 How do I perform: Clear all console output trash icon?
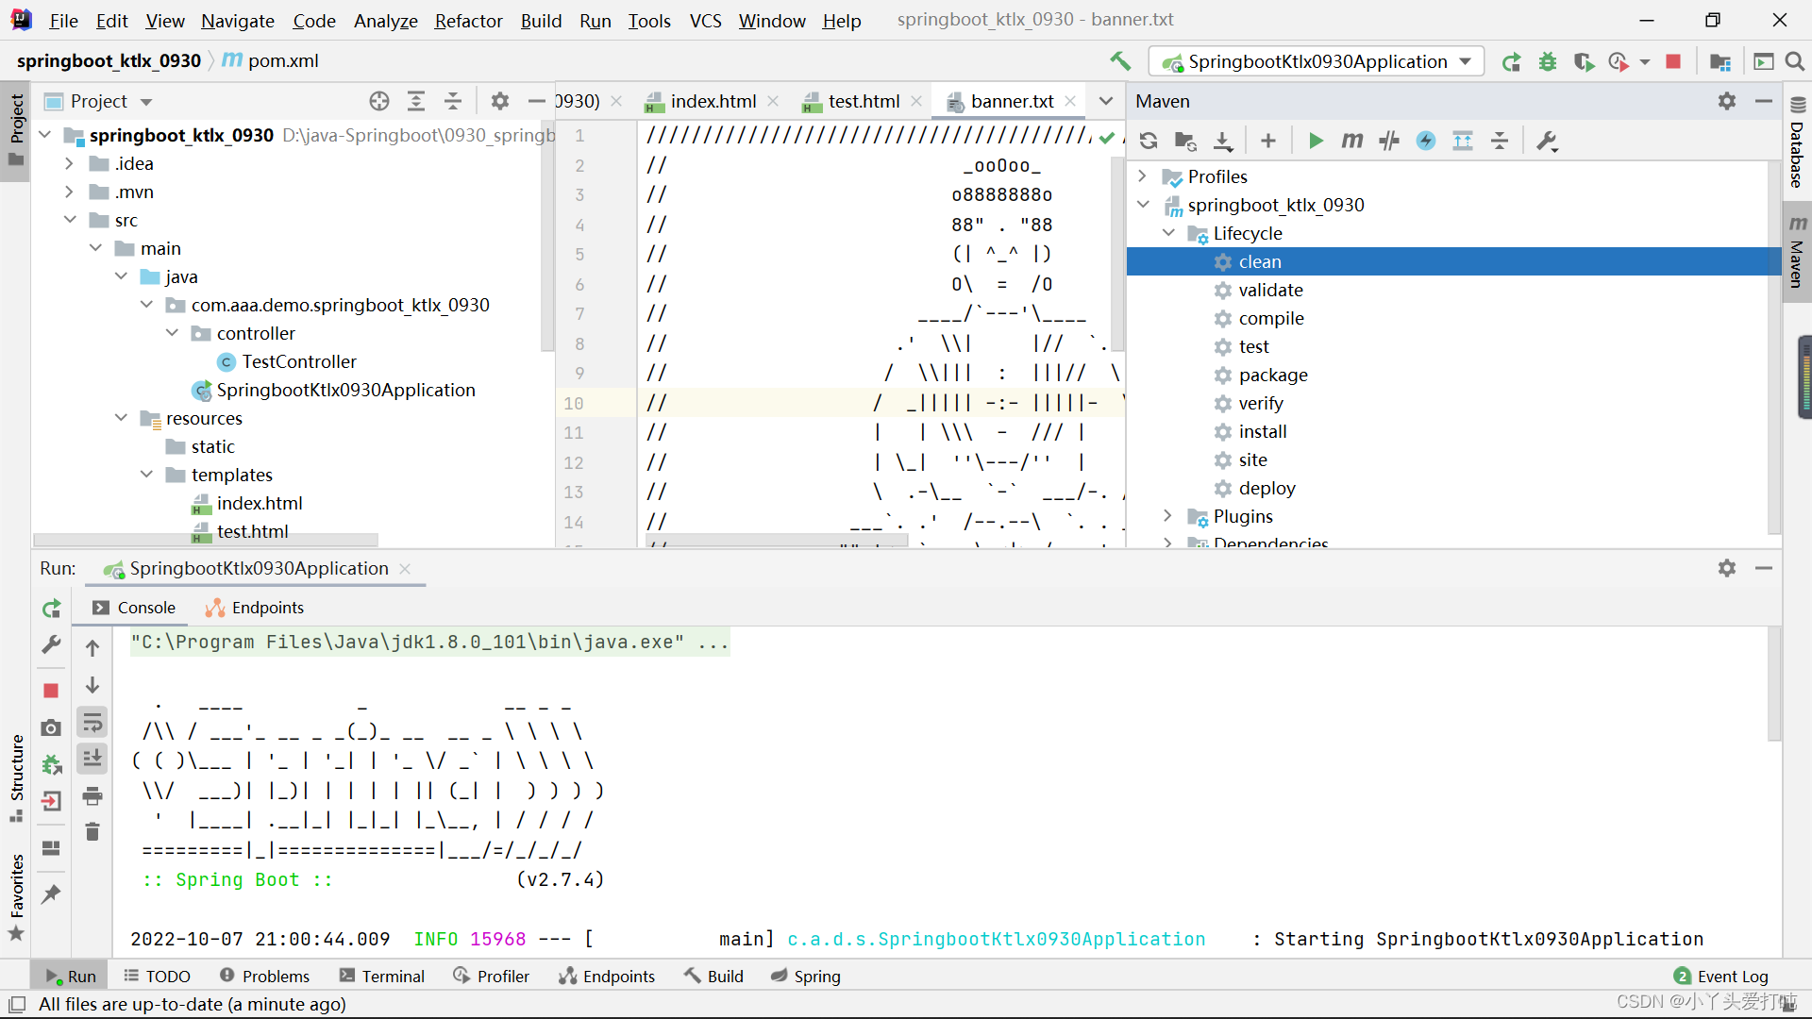coord(92,832)
